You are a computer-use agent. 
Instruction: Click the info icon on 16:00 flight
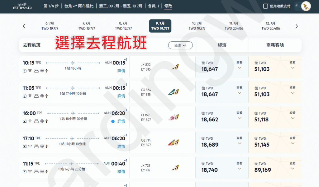click(x=113, y=121)
